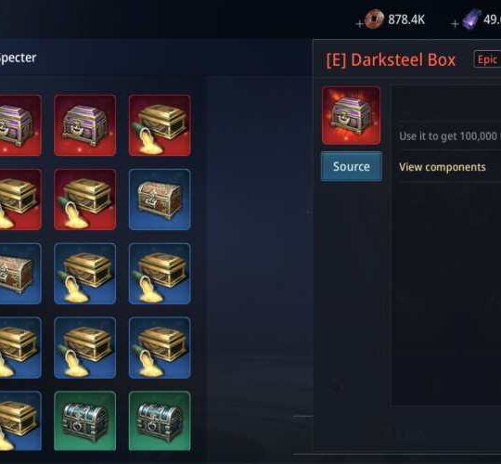This screenshot has width=501, height=464.
Task: Select the fully visible purple Darksteel Box in grid
Action: (85, 125)
